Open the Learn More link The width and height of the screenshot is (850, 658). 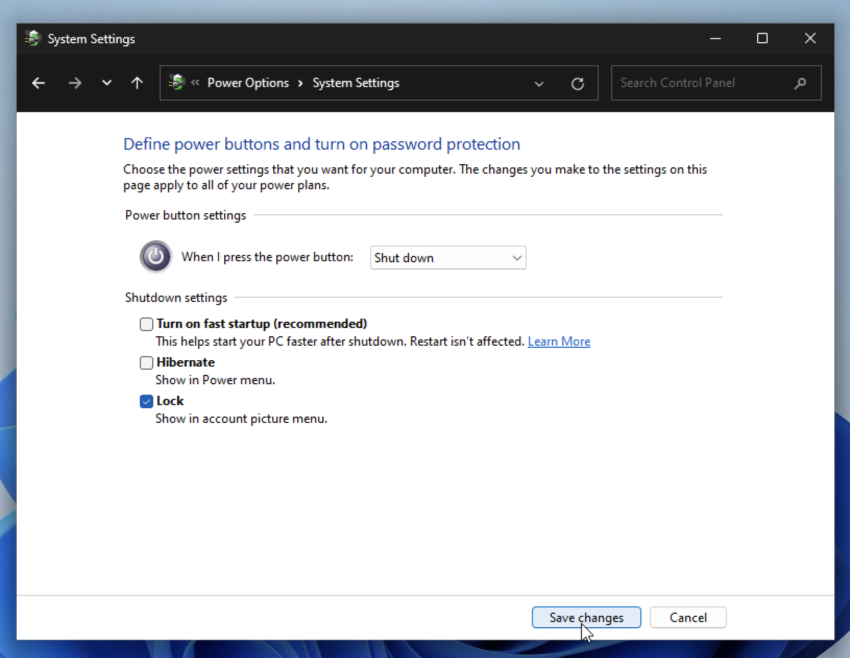click(559, 342)
